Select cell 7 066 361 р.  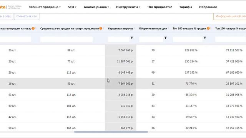click(x=126, y=50)
